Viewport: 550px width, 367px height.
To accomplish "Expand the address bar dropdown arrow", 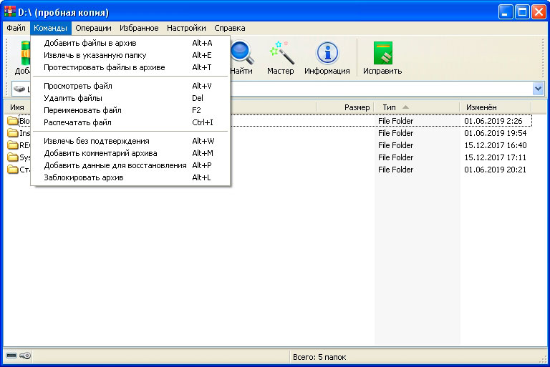I will point(538,89).
